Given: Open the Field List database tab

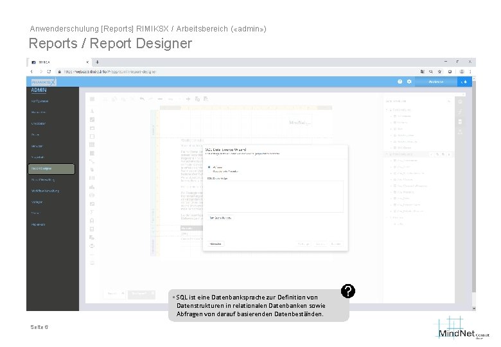Looking at the screenshot, I should (x=460, y=121).
